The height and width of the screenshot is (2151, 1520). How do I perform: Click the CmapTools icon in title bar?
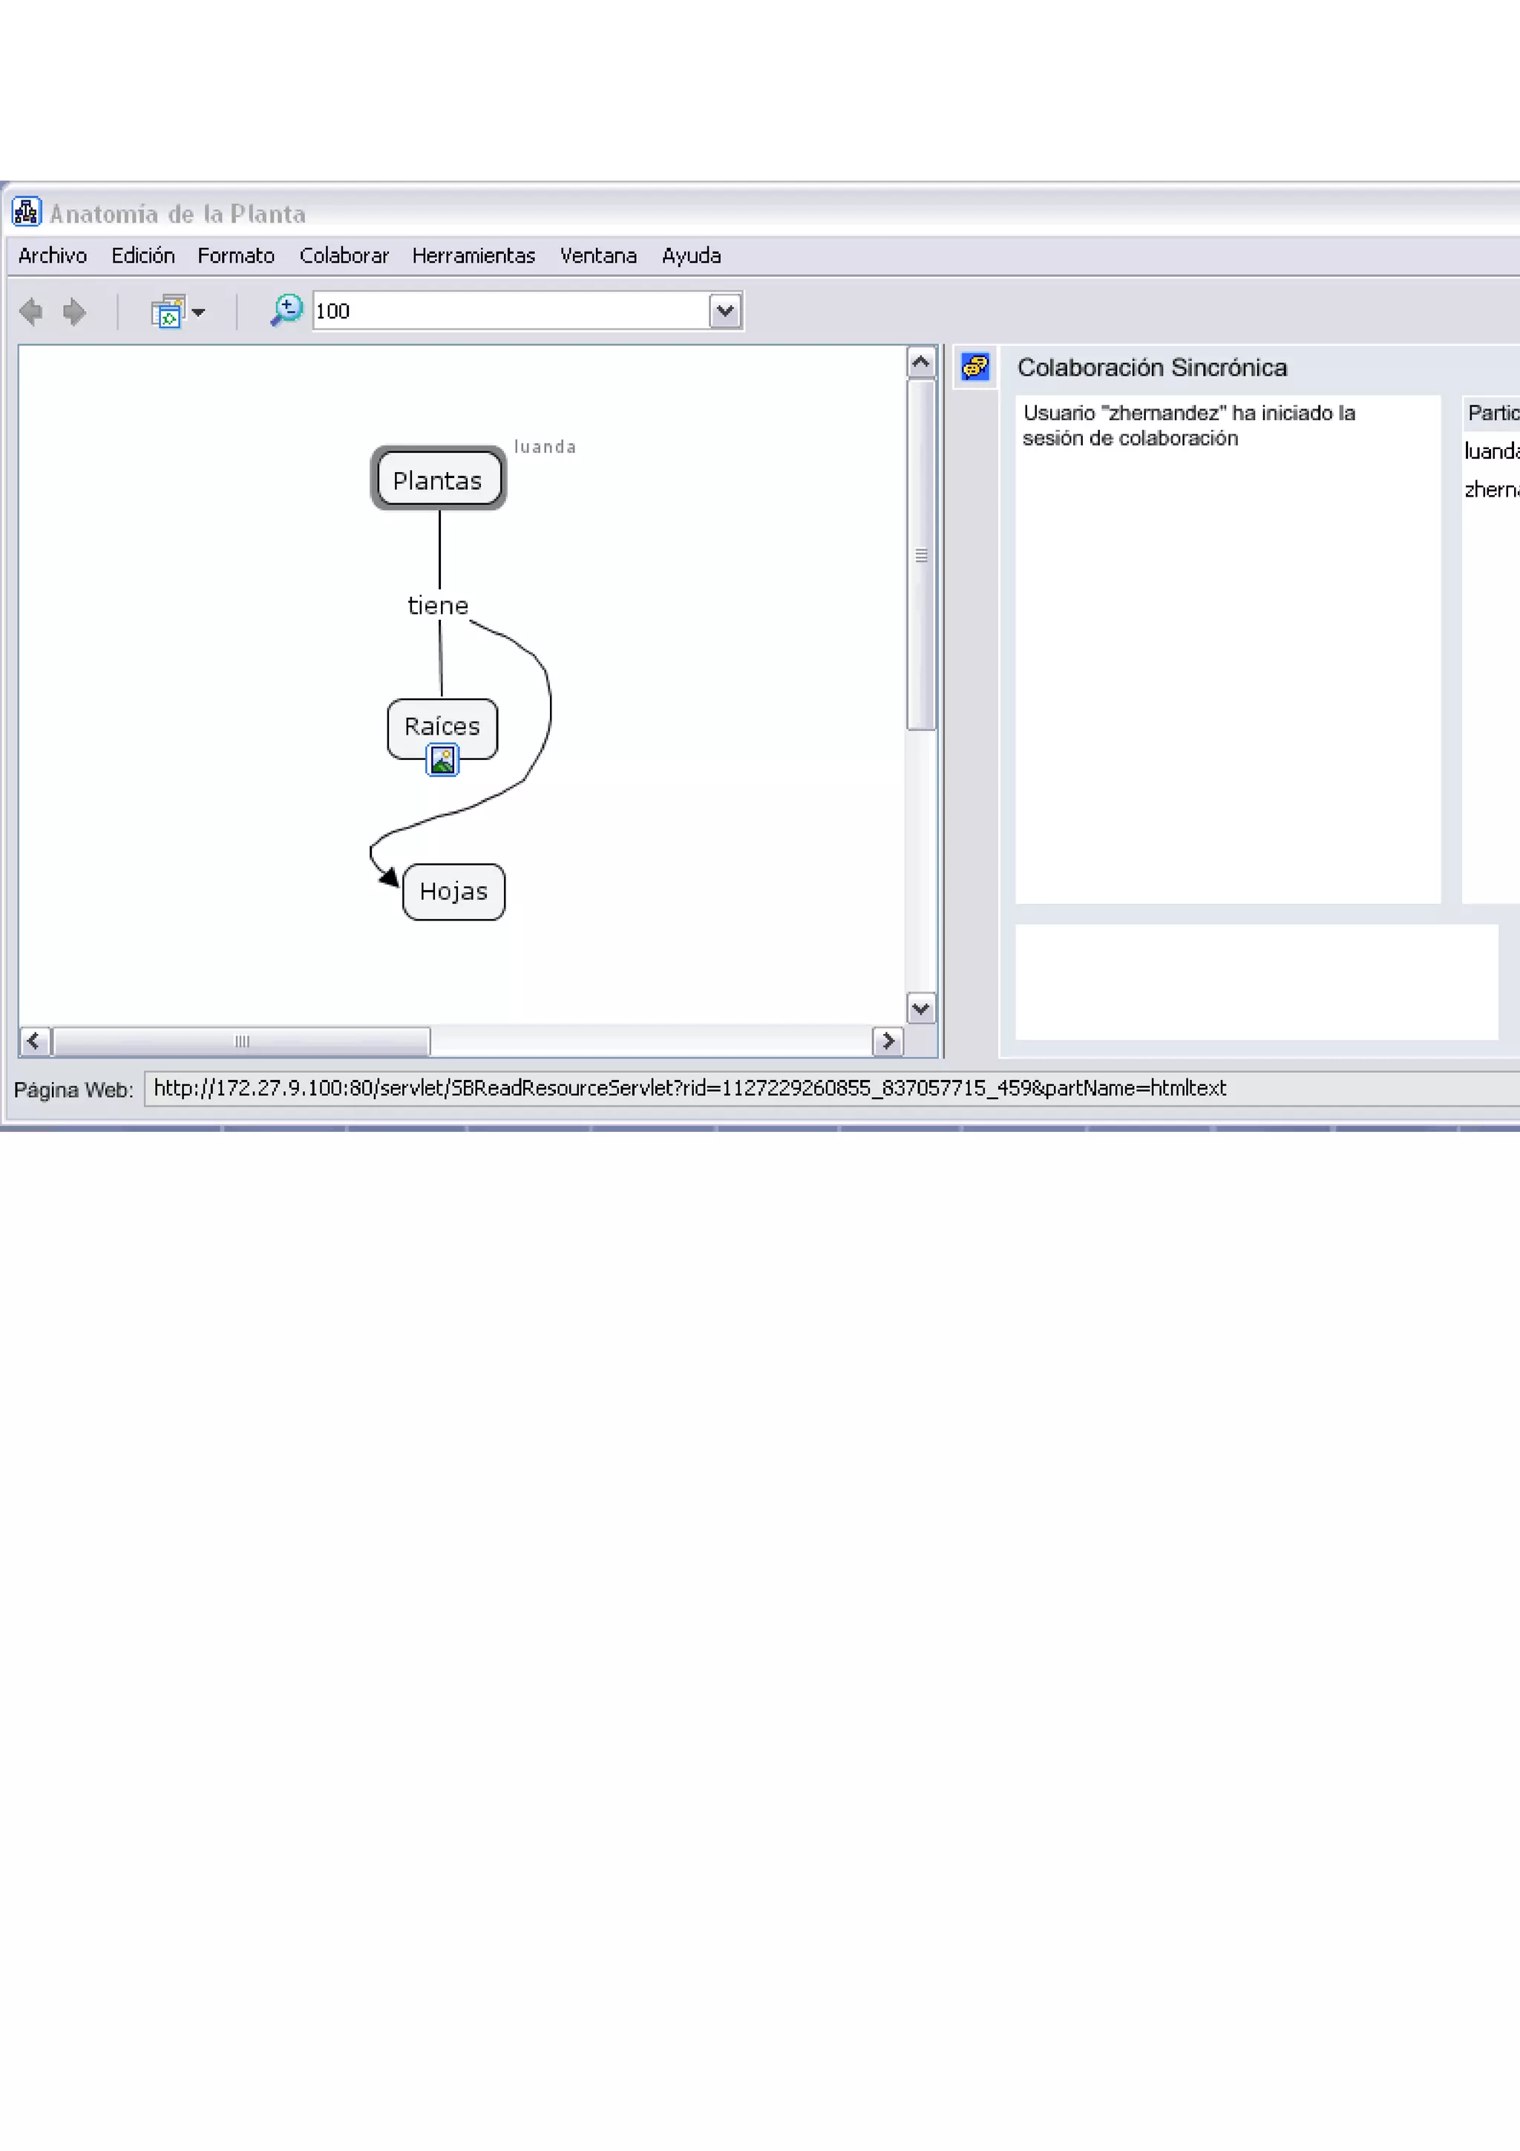tap(26, 213)
